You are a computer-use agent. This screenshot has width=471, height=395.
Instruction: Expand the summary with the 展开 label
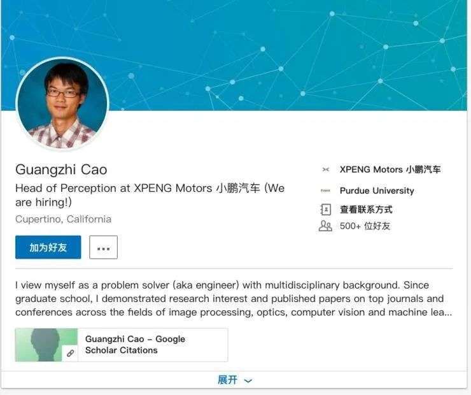227,380
